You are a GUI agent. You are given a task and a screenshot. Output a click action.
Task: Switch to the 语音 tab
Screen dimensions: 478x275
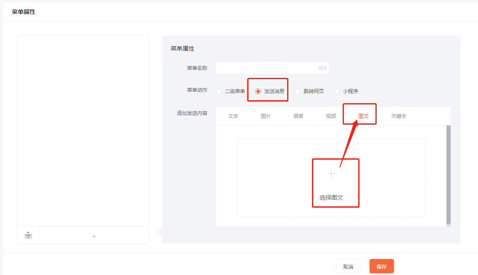[x=298, y=116]
